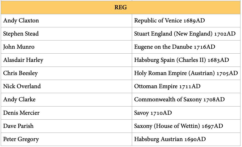242x147 pixels.
Task: Select the Dave Parish cell
Action: [18, 126]
